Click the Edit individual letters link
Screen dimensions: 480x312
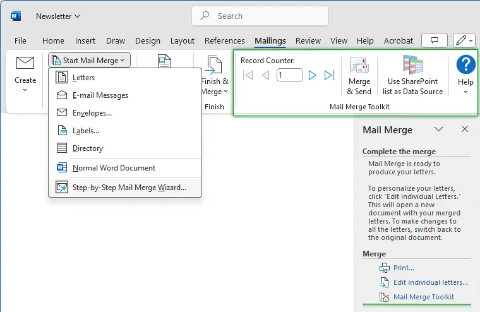[x=430, y=282]
